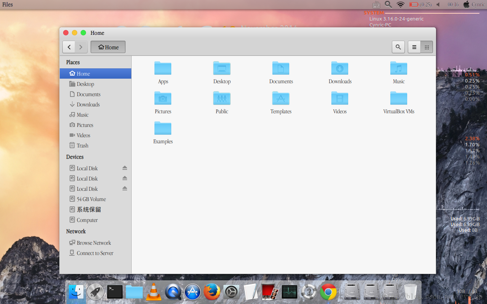The height and width of the screenshot is (304, 487).
Task: Select Computer under Devices
Action: click(x=95, y=220)
